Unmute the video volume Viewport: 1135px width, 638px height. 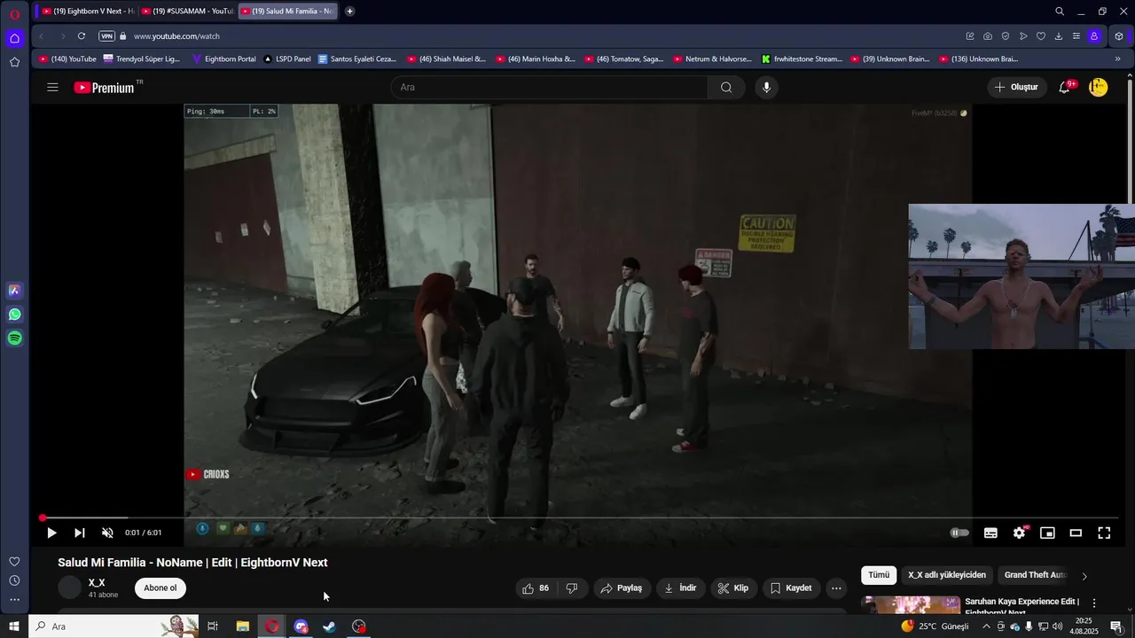107,533
